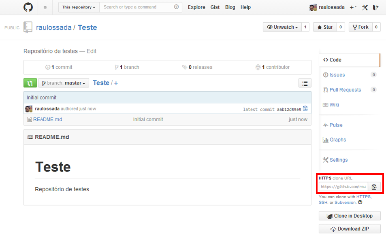This screenshot has width=386, height=237.
Task: Click the README.md panel header
Action: point(167,137)
